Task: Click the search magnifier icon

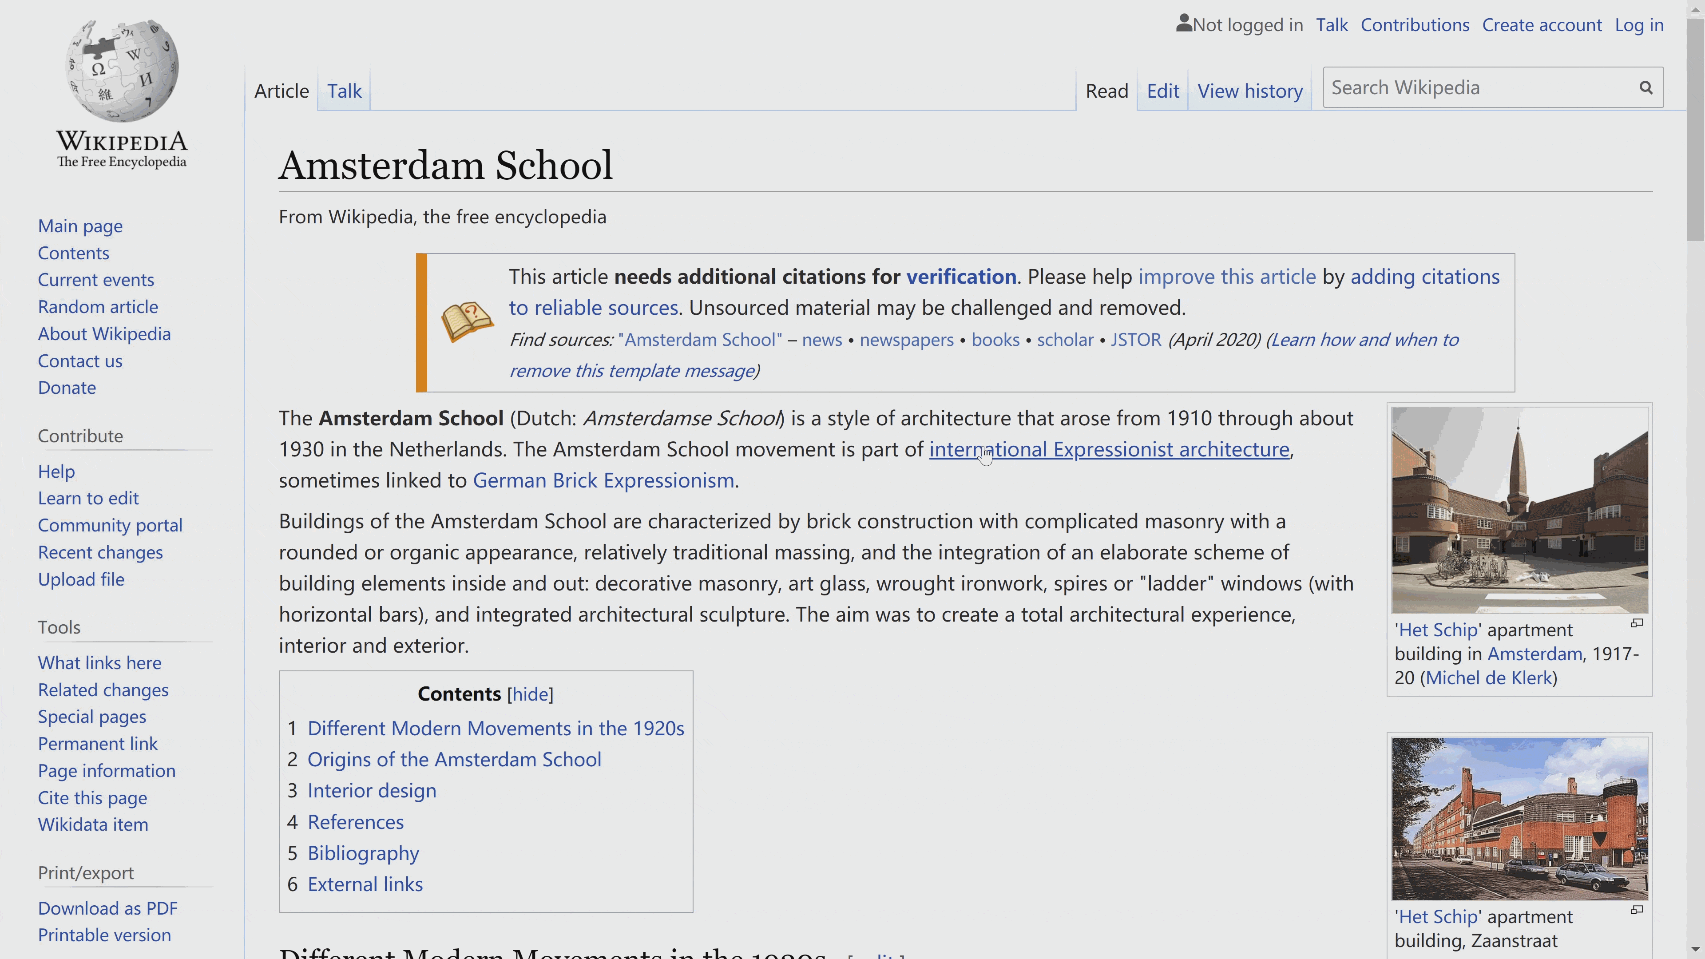Action: click(x=1646, y=87)
